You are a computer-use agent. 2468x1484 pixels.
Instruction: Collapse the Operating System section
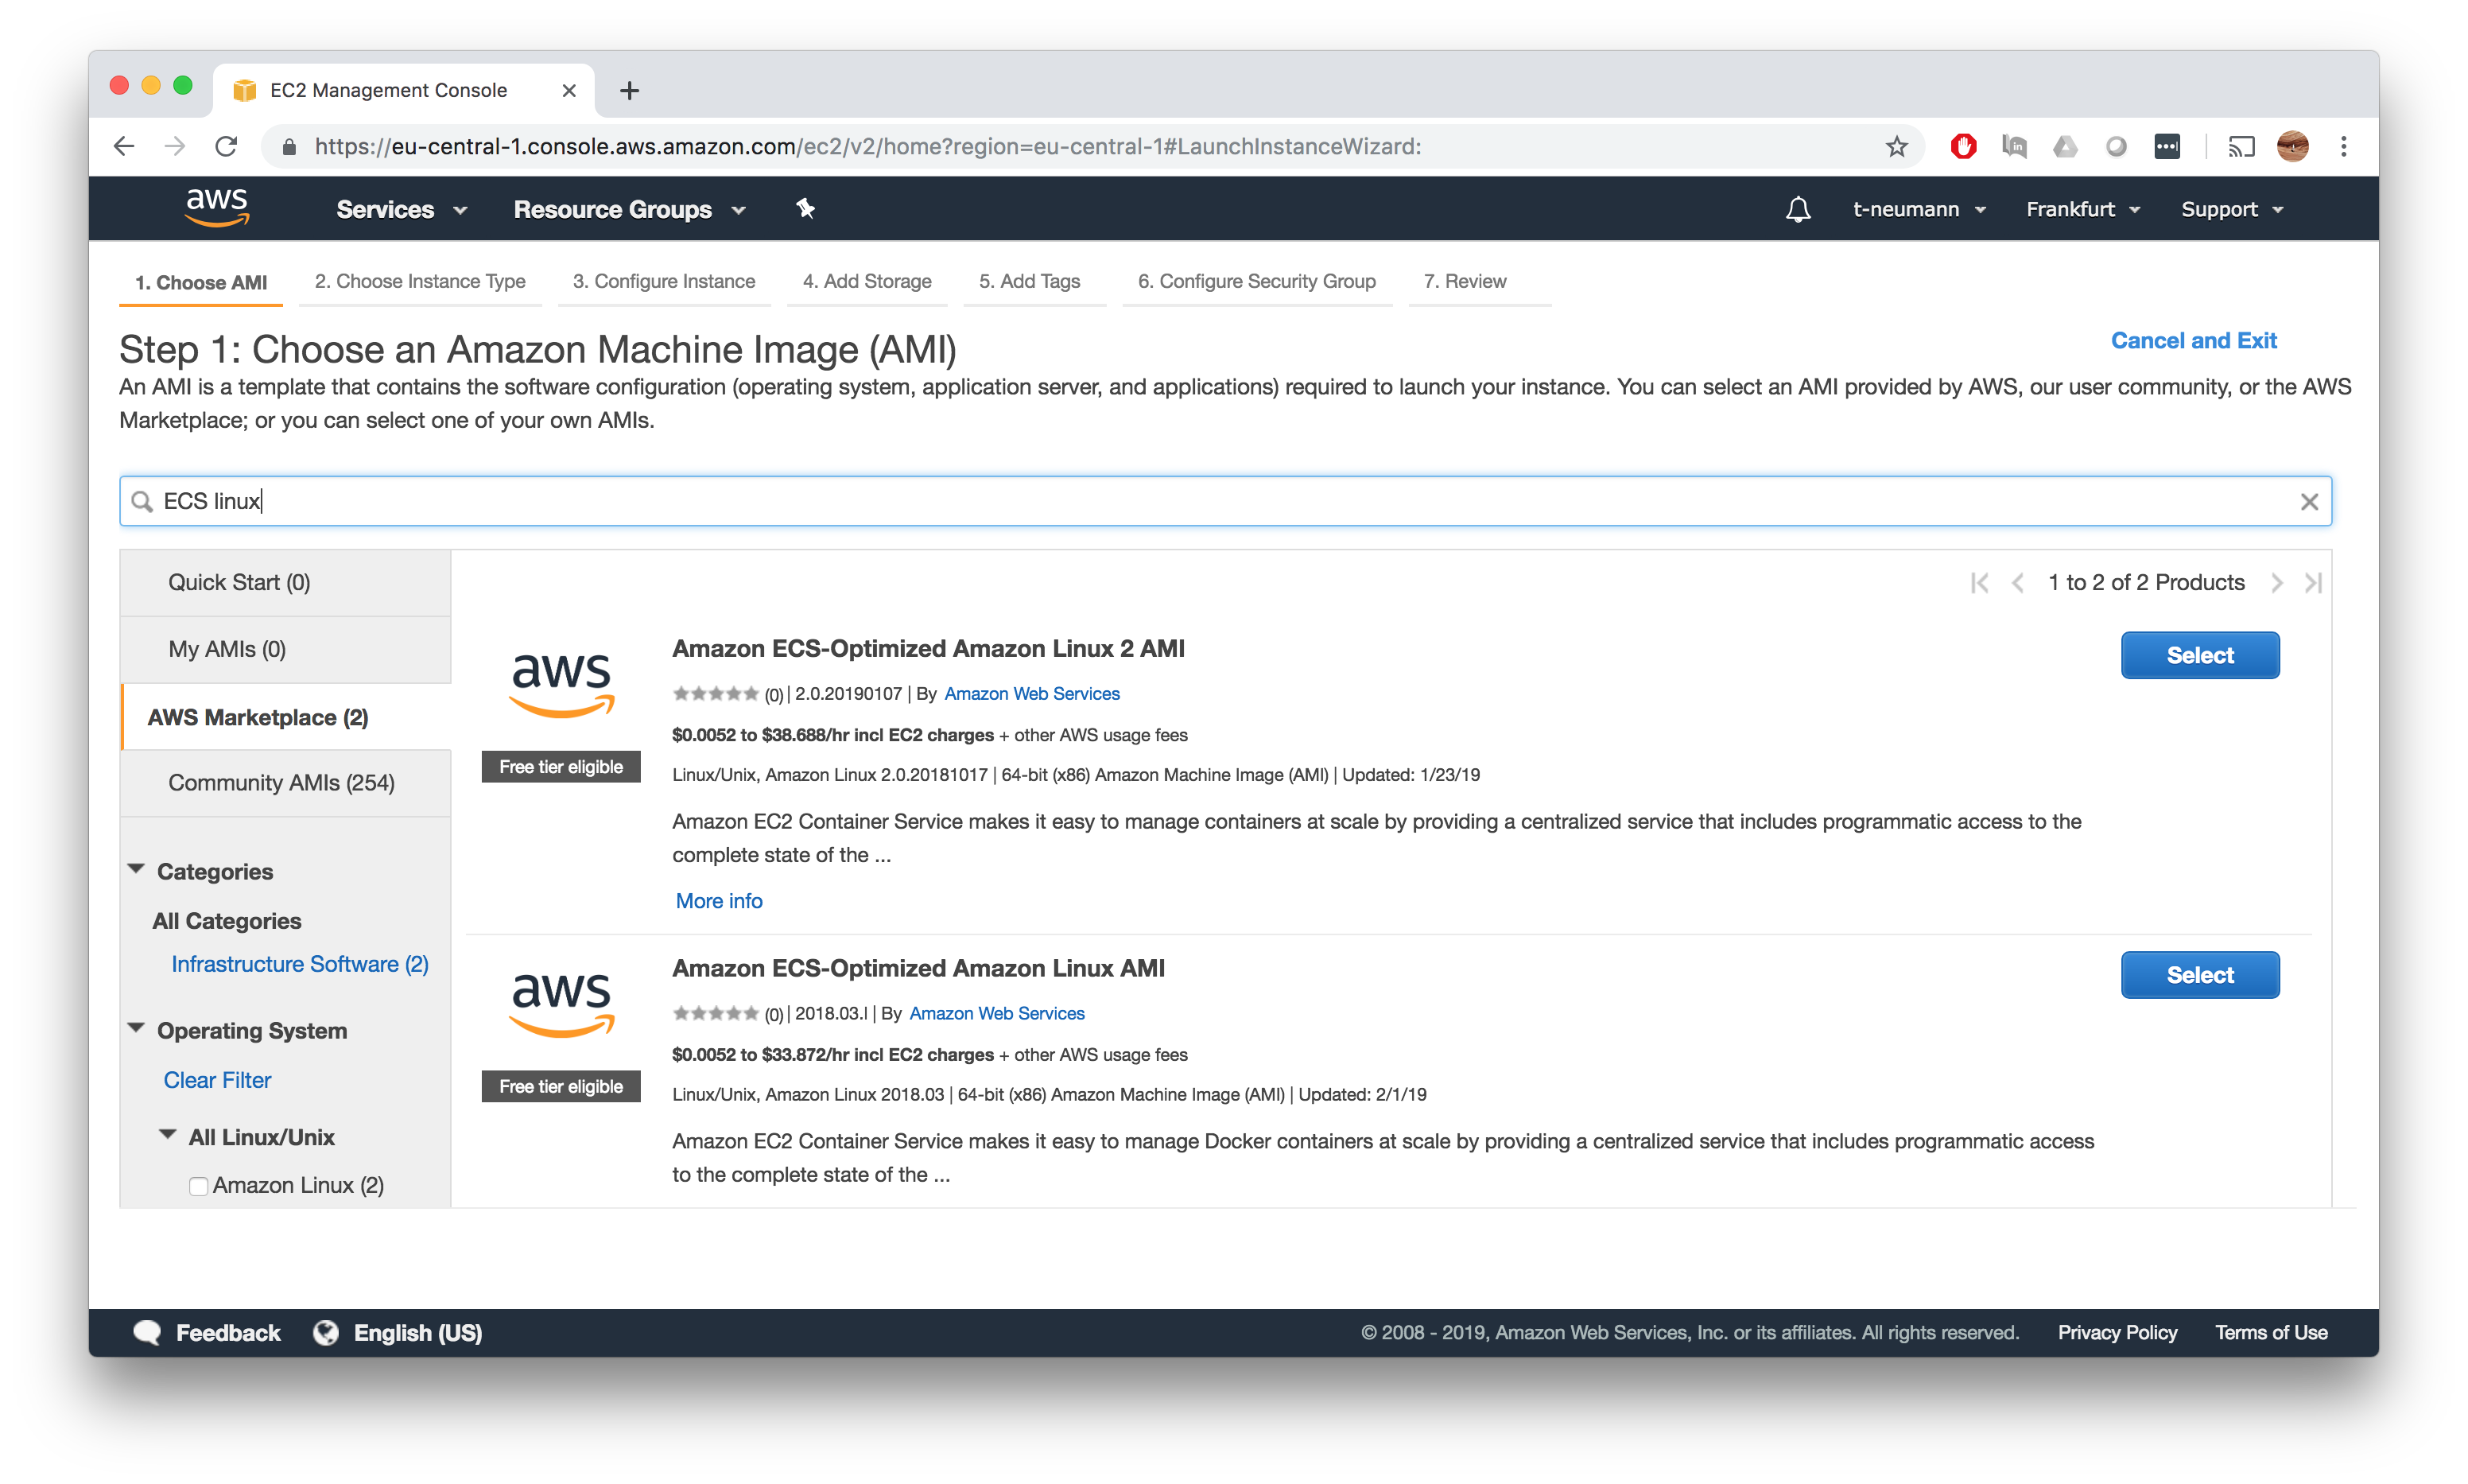tap(136, 1029)
